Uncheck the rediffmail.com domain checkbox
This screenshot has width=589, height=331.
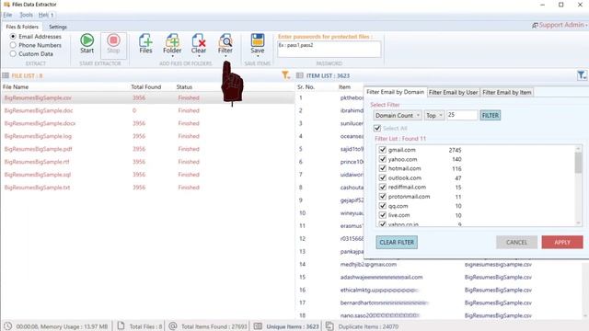(383, 187)
